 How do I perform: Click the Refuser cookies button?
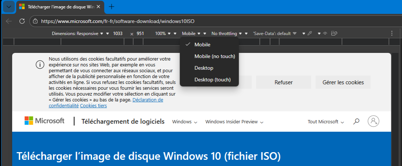click(x=284, y=82)
